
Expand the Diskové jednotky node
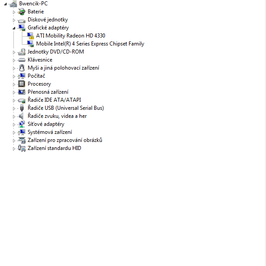point(14,20)
